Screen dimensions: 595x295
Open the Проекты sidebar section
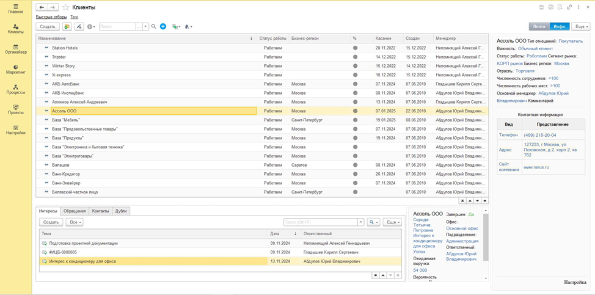[x=15, y=109]
